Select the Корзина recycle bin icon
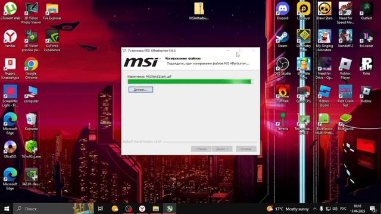This screenshot has height=214, width=381. [x=31, y=122]
